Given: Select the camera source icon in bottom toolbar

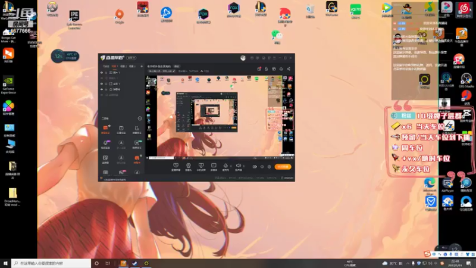Looking at the screenshot, I should (188, 166).
